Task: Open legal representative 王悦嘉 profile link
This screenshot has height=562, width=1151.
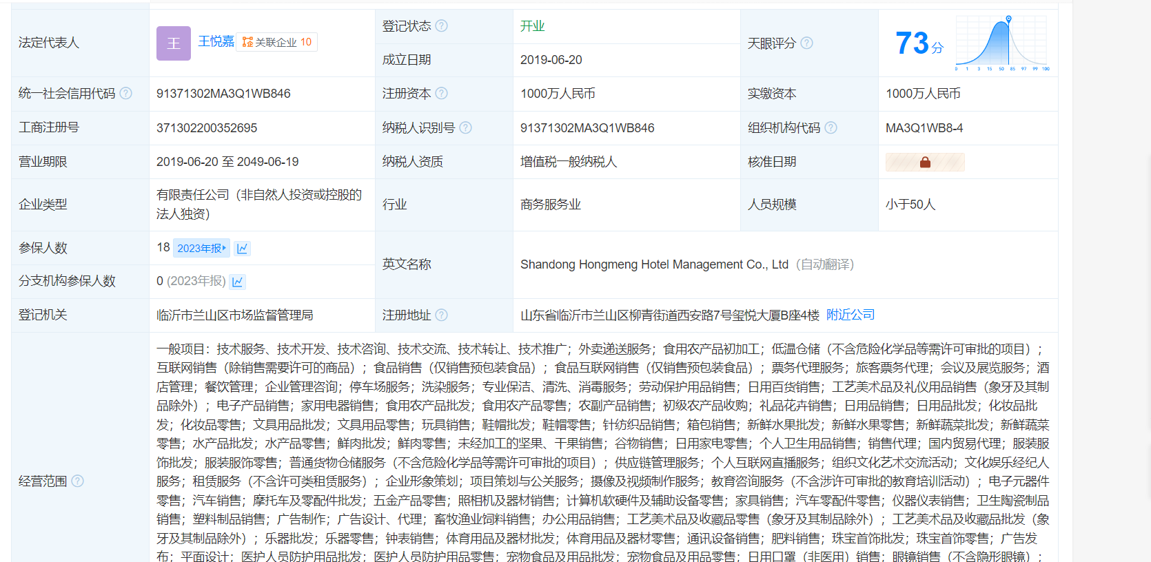Action: [216, 41]
